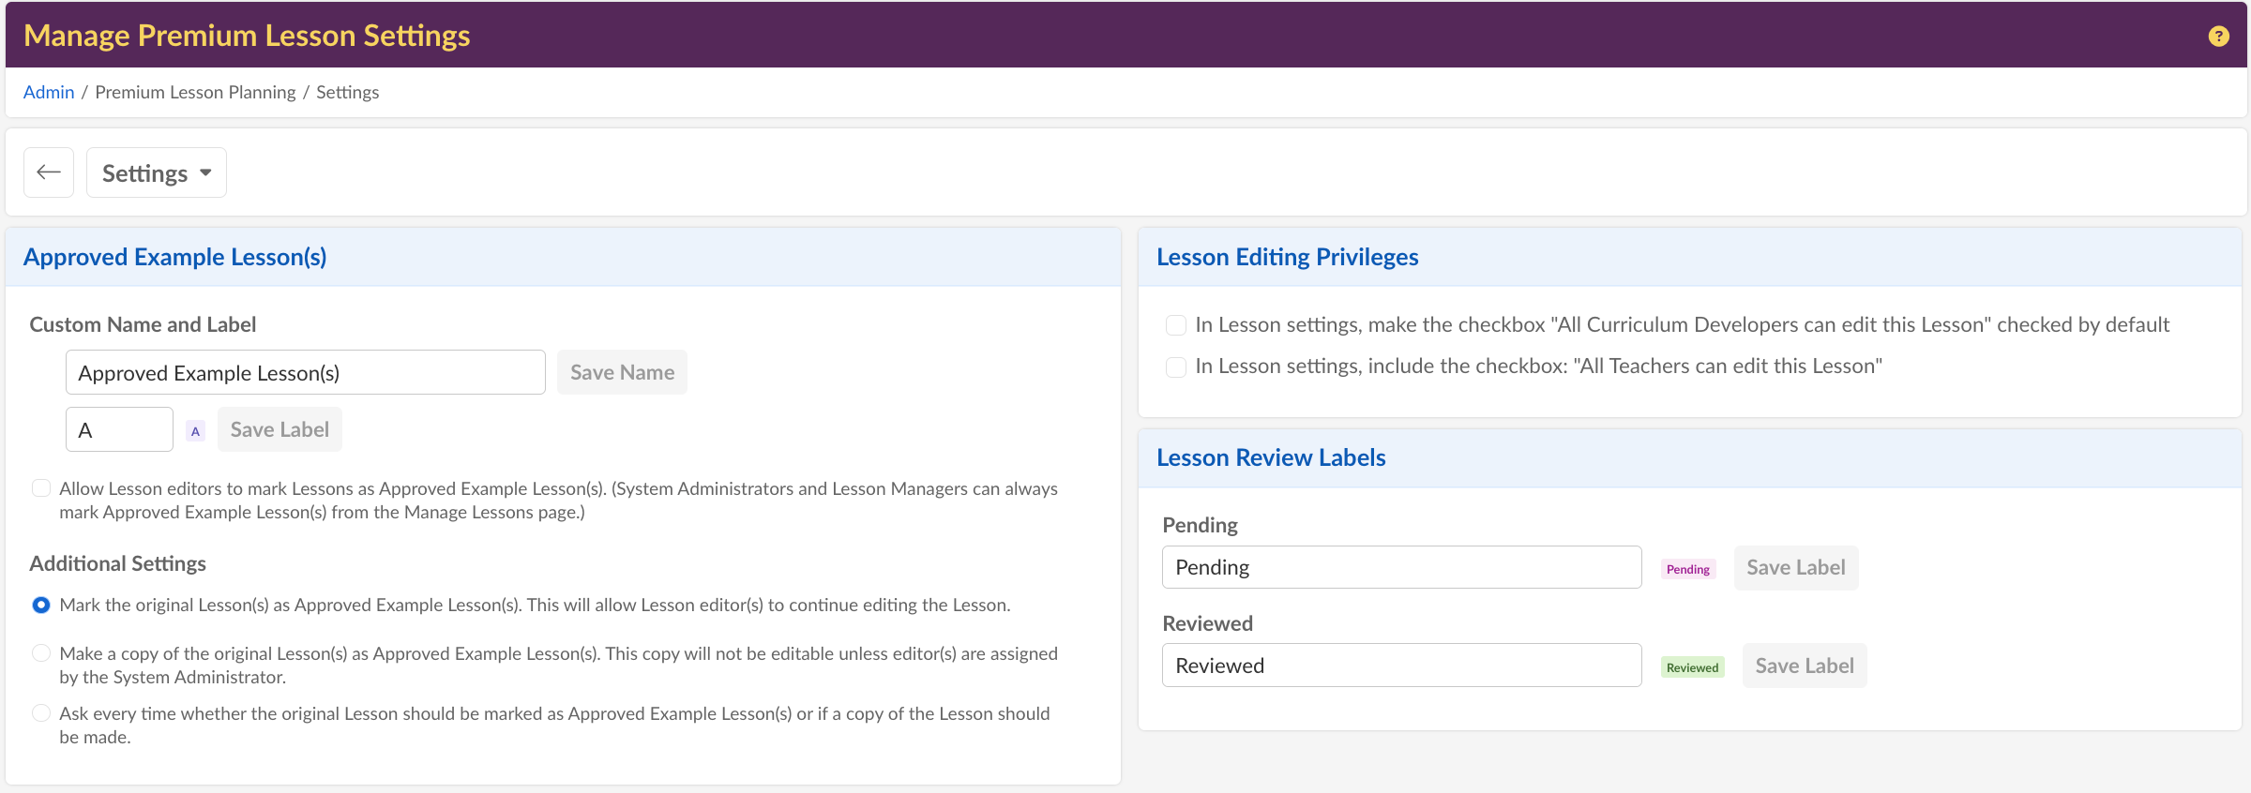Click the back arrow button

click(x=49, y=172)
